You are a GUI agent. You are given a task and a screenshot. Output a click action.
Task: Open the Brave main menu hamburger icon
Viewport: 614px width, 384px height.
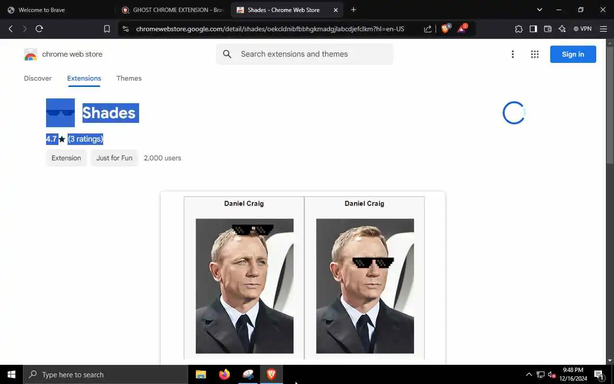click(603, 29)
